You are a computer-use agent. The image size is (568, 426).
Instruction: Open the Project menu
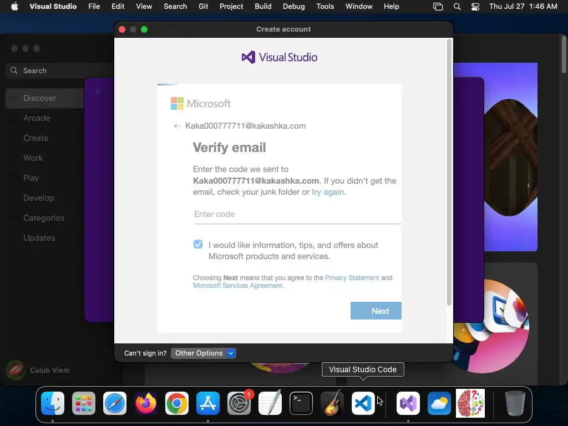click(x=231, y=7)
